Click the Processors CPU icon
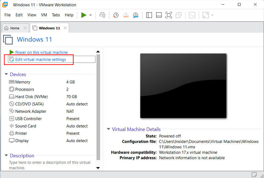 pos(12,89)
